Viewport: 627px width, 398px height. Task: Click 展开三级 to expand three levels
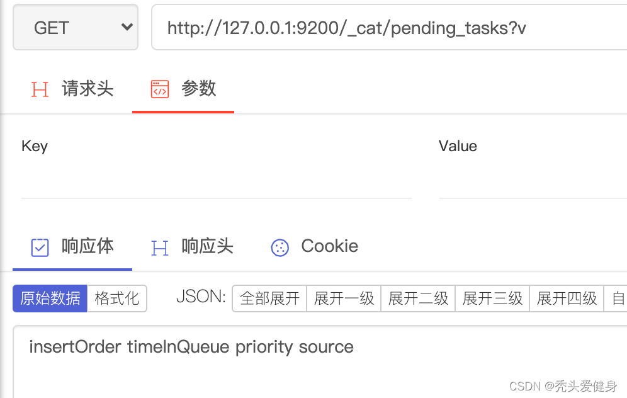coord(492,298)
